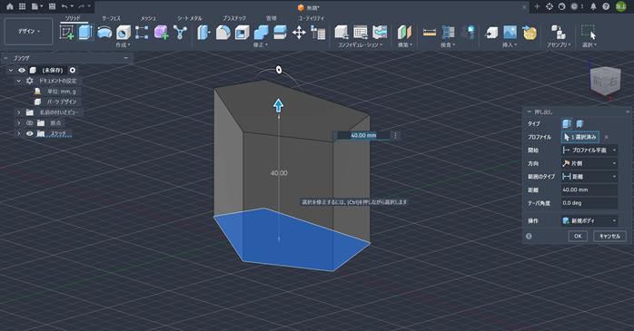Viewport: 634px width, 331px height.
Task: Switch to the メッシュ tab
Action: (148, 18)
